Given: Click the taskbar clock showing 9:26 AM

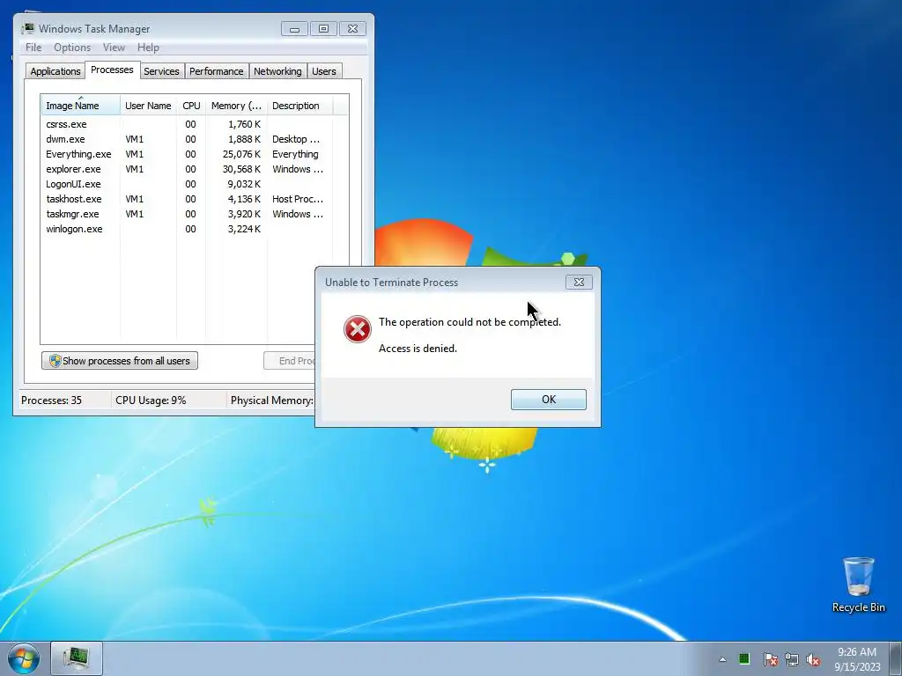Looking at the screenshot, I should tap(857, 658).
